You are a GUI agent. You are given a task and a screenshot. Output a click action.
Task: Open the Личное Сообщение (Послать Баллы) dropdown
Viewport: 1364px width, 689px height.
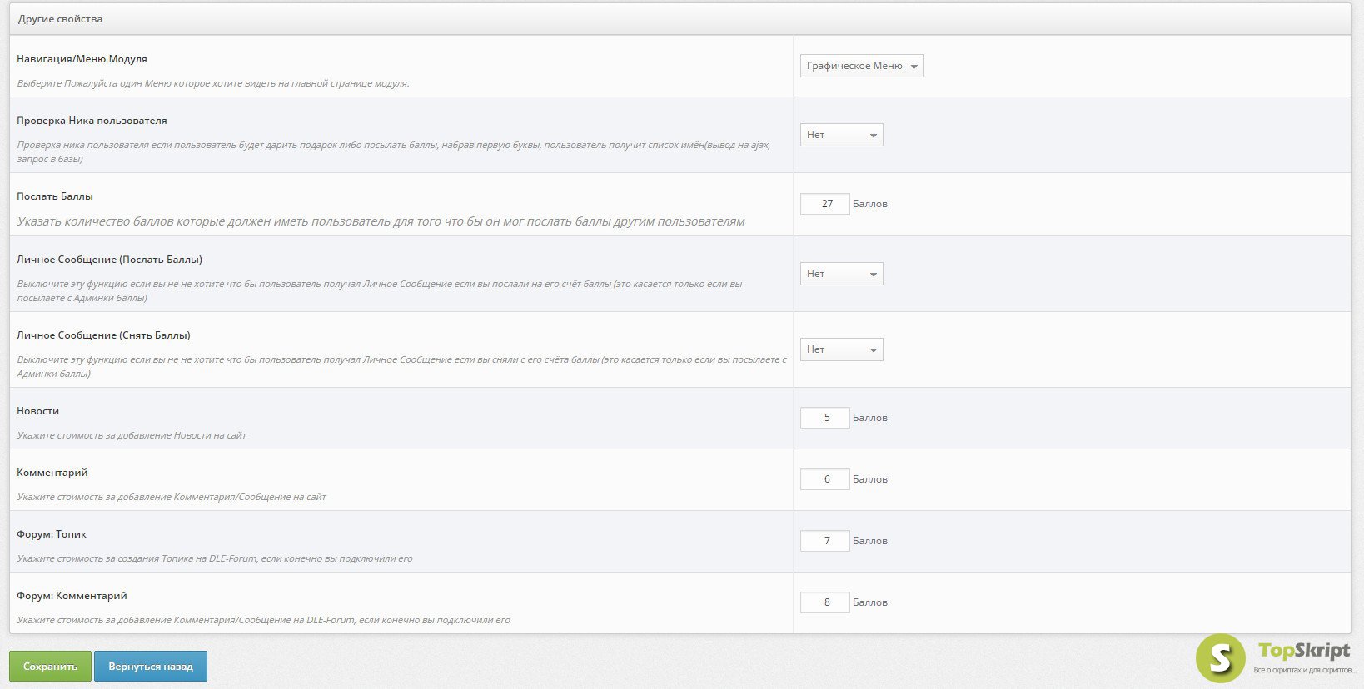[841, 274]
